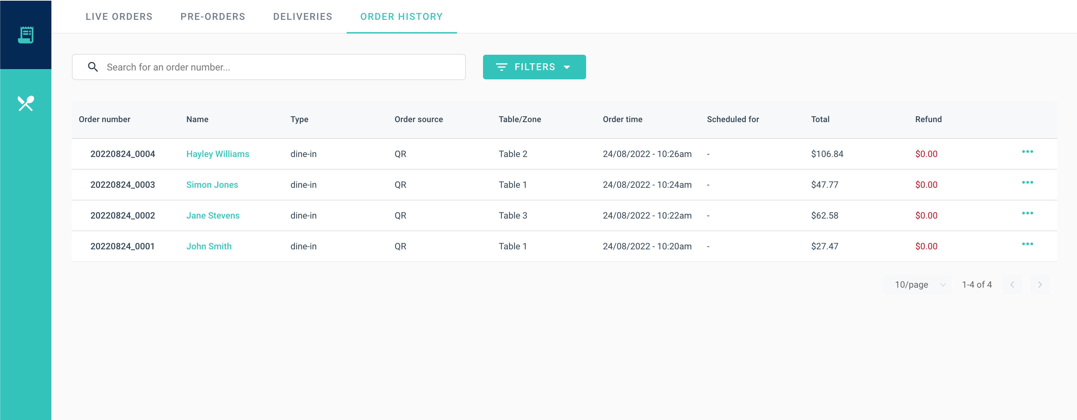Click Jane Stevens name link

click(213, 216)
